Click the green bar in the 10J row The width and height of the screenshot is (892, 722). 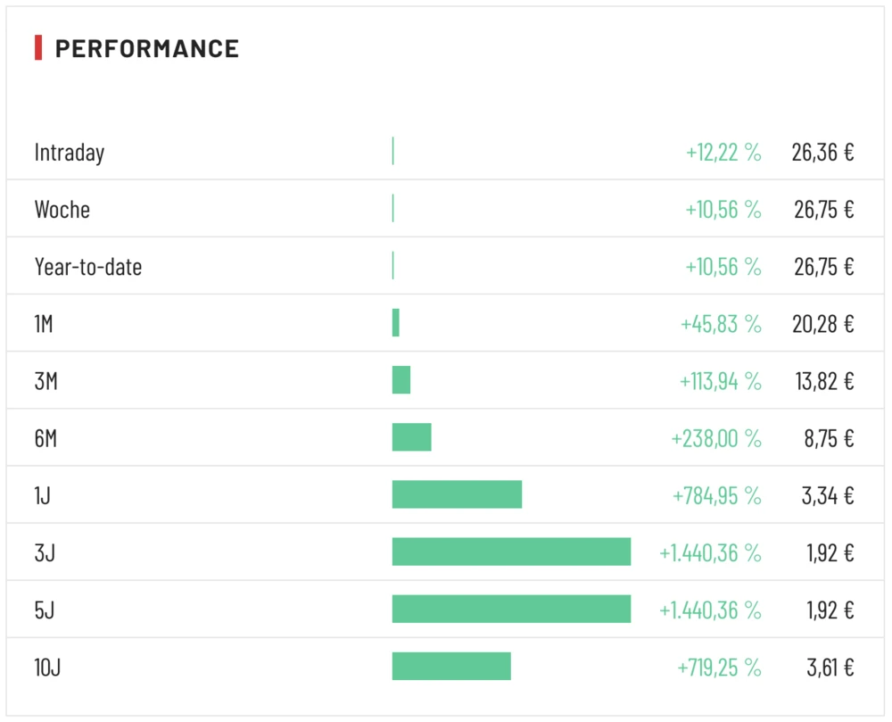pos(451,666)
